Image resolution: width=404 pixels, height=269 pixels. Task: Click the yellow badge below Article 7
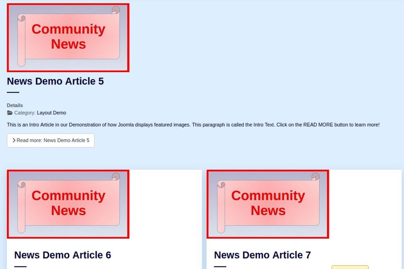point(350,267)
